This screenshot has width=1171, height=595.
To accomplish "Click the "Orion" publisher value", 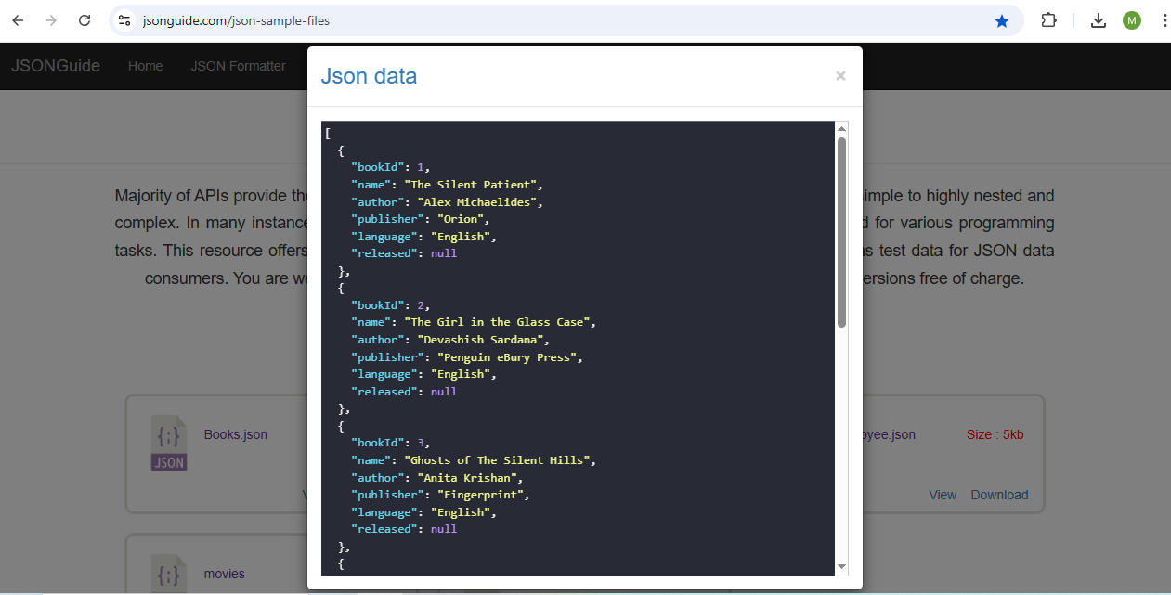I will tap(462, 219).
